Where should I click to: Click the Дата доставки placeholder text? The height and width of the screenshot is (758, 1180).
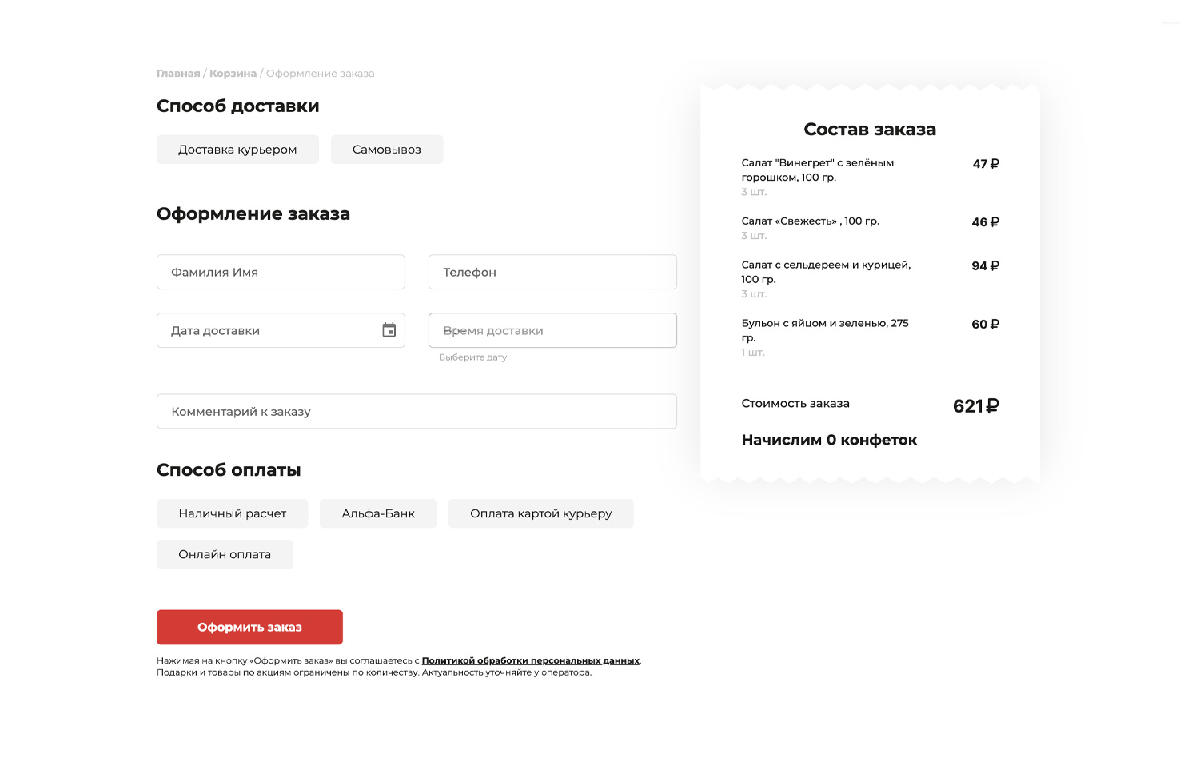(x=215, y=331)
